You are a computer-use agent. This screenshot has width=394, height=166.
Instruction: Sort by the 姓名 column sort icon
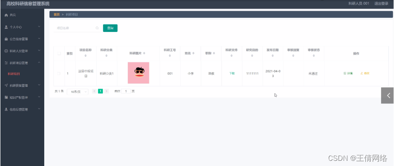coord(193,54)
